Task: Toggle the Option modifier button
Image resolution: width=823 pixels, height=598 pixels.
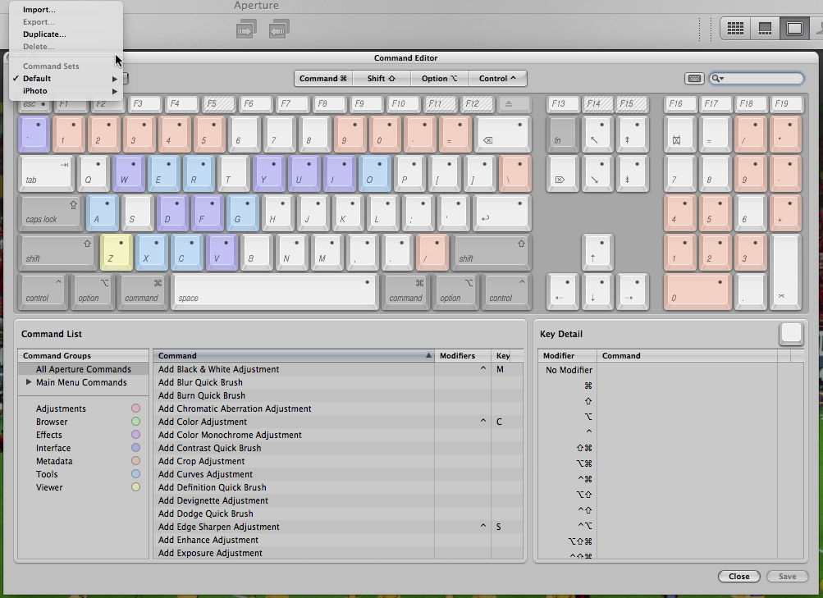Action: click(x=439, y=78)
